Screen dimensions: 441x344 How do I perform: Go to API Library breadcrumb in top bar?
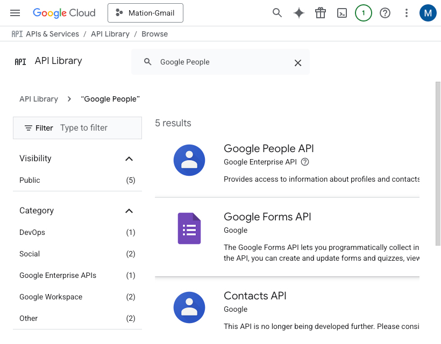click(x=110, y=34)
